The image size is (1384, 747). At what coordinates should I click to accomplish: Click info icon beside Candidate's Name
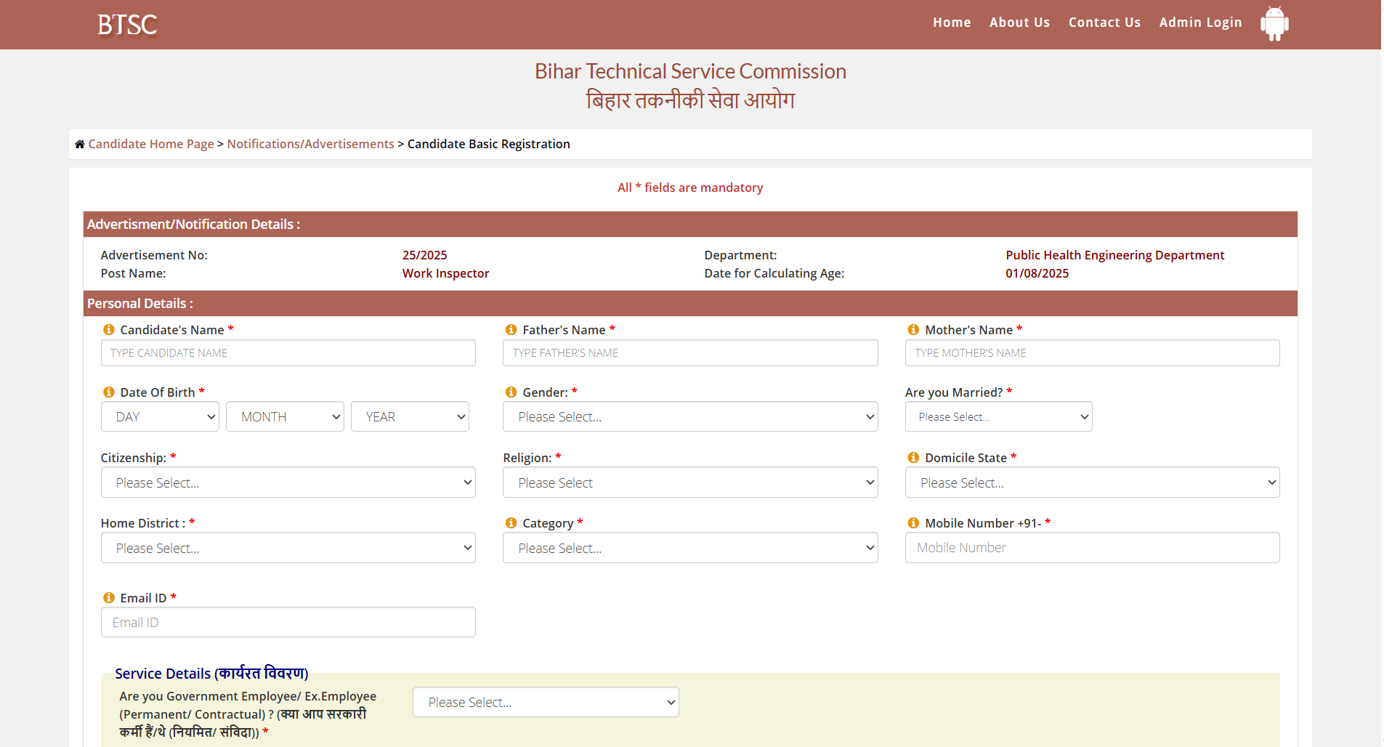tap(109, 330)
